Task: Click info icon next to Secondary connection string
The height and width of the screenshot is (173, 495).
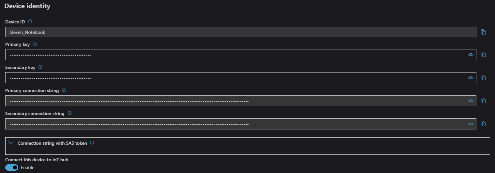Action: tap(70, 113)
